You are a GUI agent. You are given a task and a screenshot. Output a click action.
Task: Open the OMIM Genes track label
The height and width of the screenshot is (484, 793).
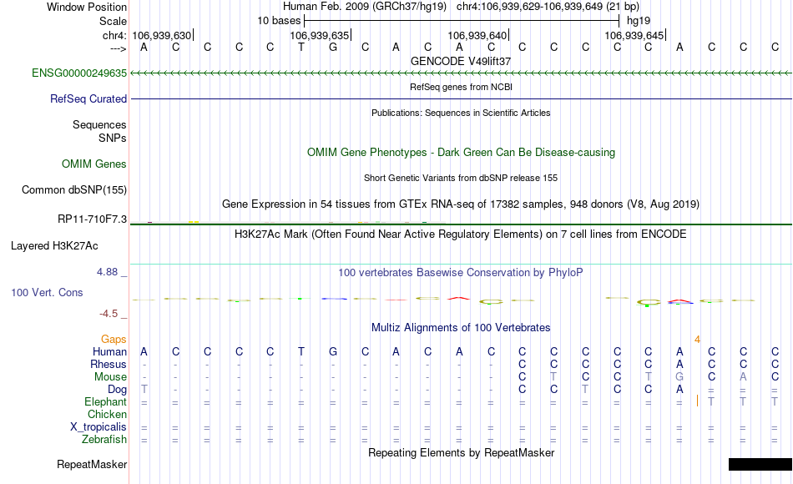point(94,164)
